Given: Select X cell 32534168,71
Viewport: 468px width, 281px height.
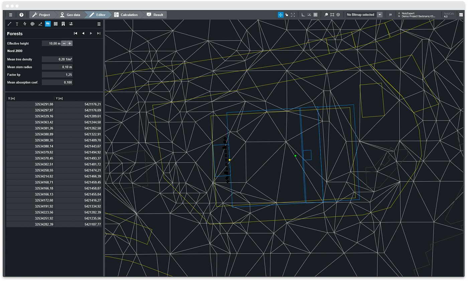Looking at the screenshot, I should coord(30,183).
